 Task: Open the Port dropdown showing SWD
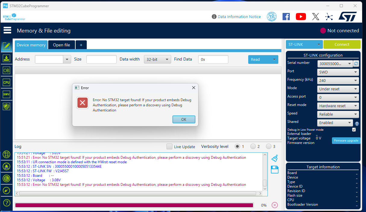[x=338, y=72]
